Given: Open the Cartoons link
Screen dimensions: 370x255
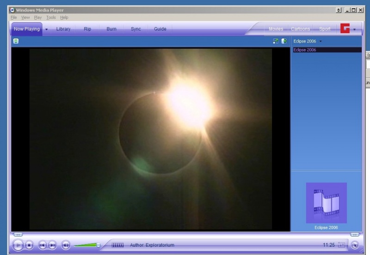Looking at the screenshot, I should point(301,29).
